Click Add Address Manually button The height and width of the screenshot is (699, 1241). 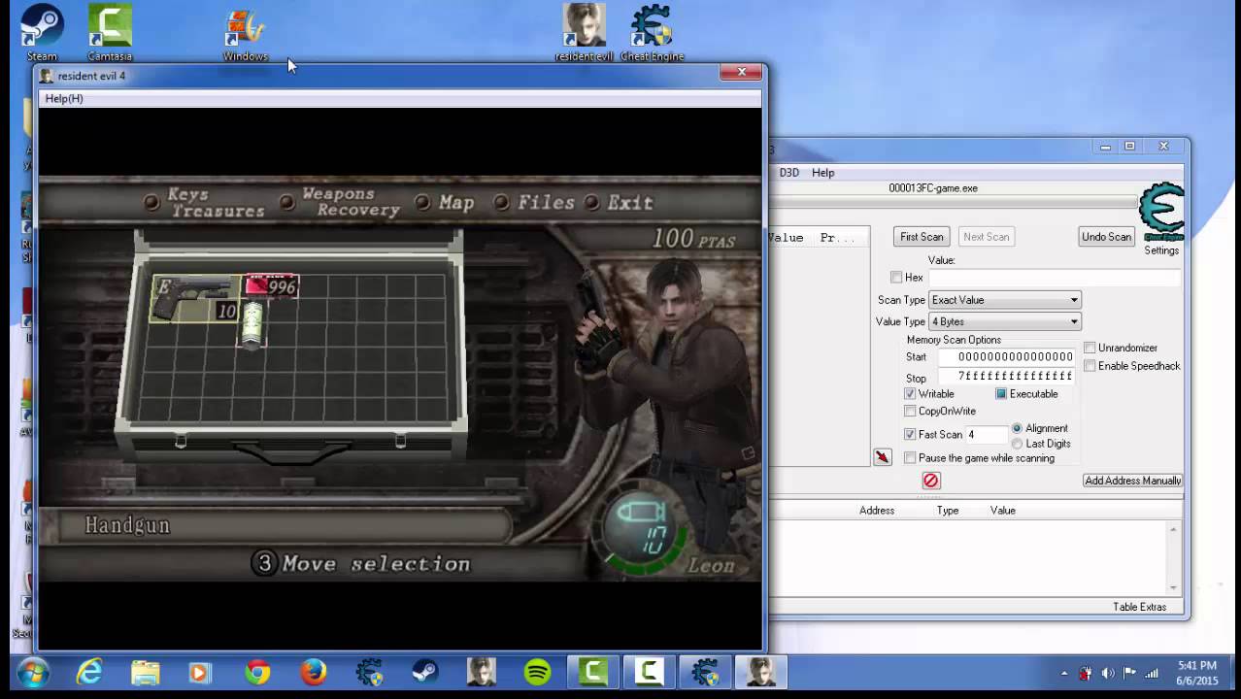point(1132,481)
